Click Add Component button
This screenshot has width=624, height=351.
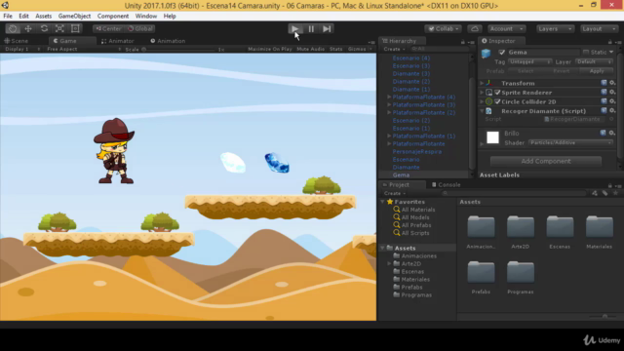546,161
